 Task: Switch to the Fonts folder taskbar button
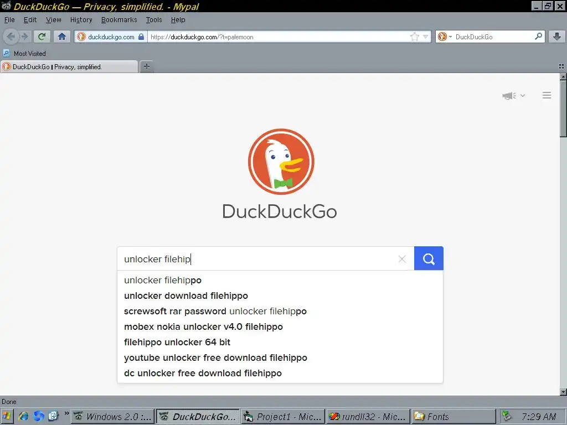(453, 417)
